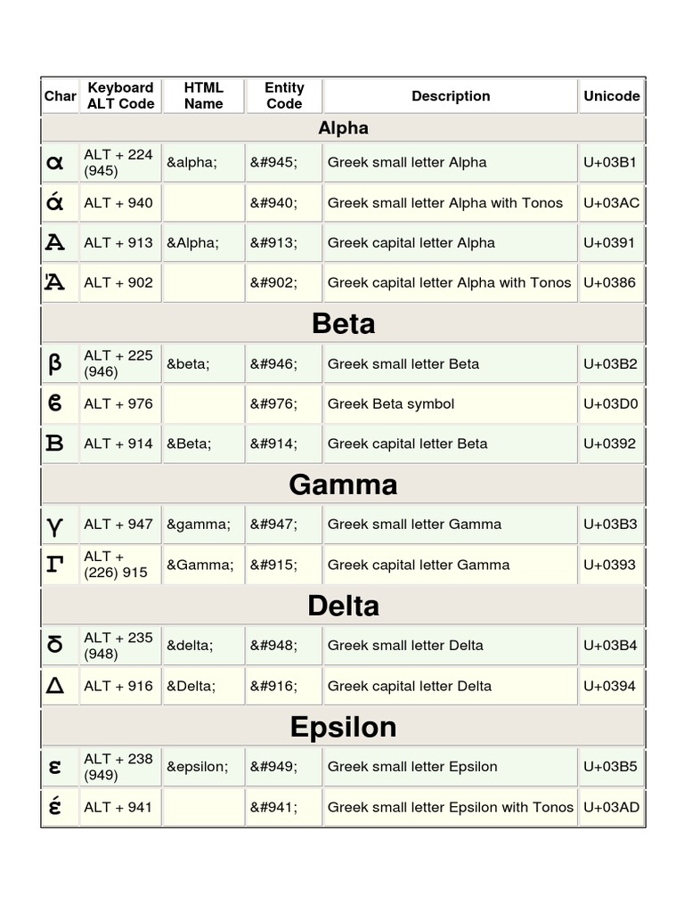Image resolution: width=684 pixels, height=912 pixels.
Task: Click the Beta section heading
Action: 343,324
